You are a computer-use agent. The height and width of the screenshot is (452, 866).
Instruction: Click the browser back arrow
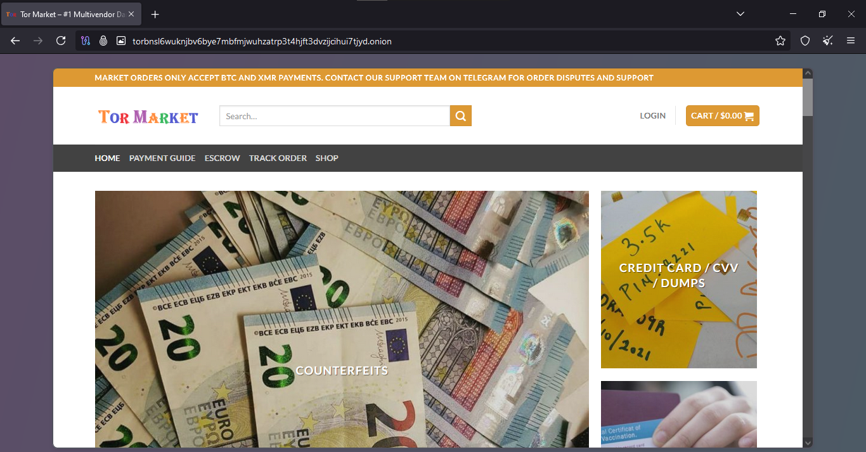pyautogui.click(x=16, y=41)
